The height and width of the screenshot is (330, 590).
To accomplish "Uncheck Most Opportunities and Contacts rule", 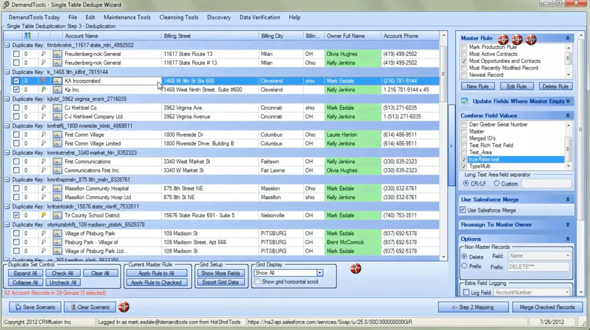I will click(464, 61).
